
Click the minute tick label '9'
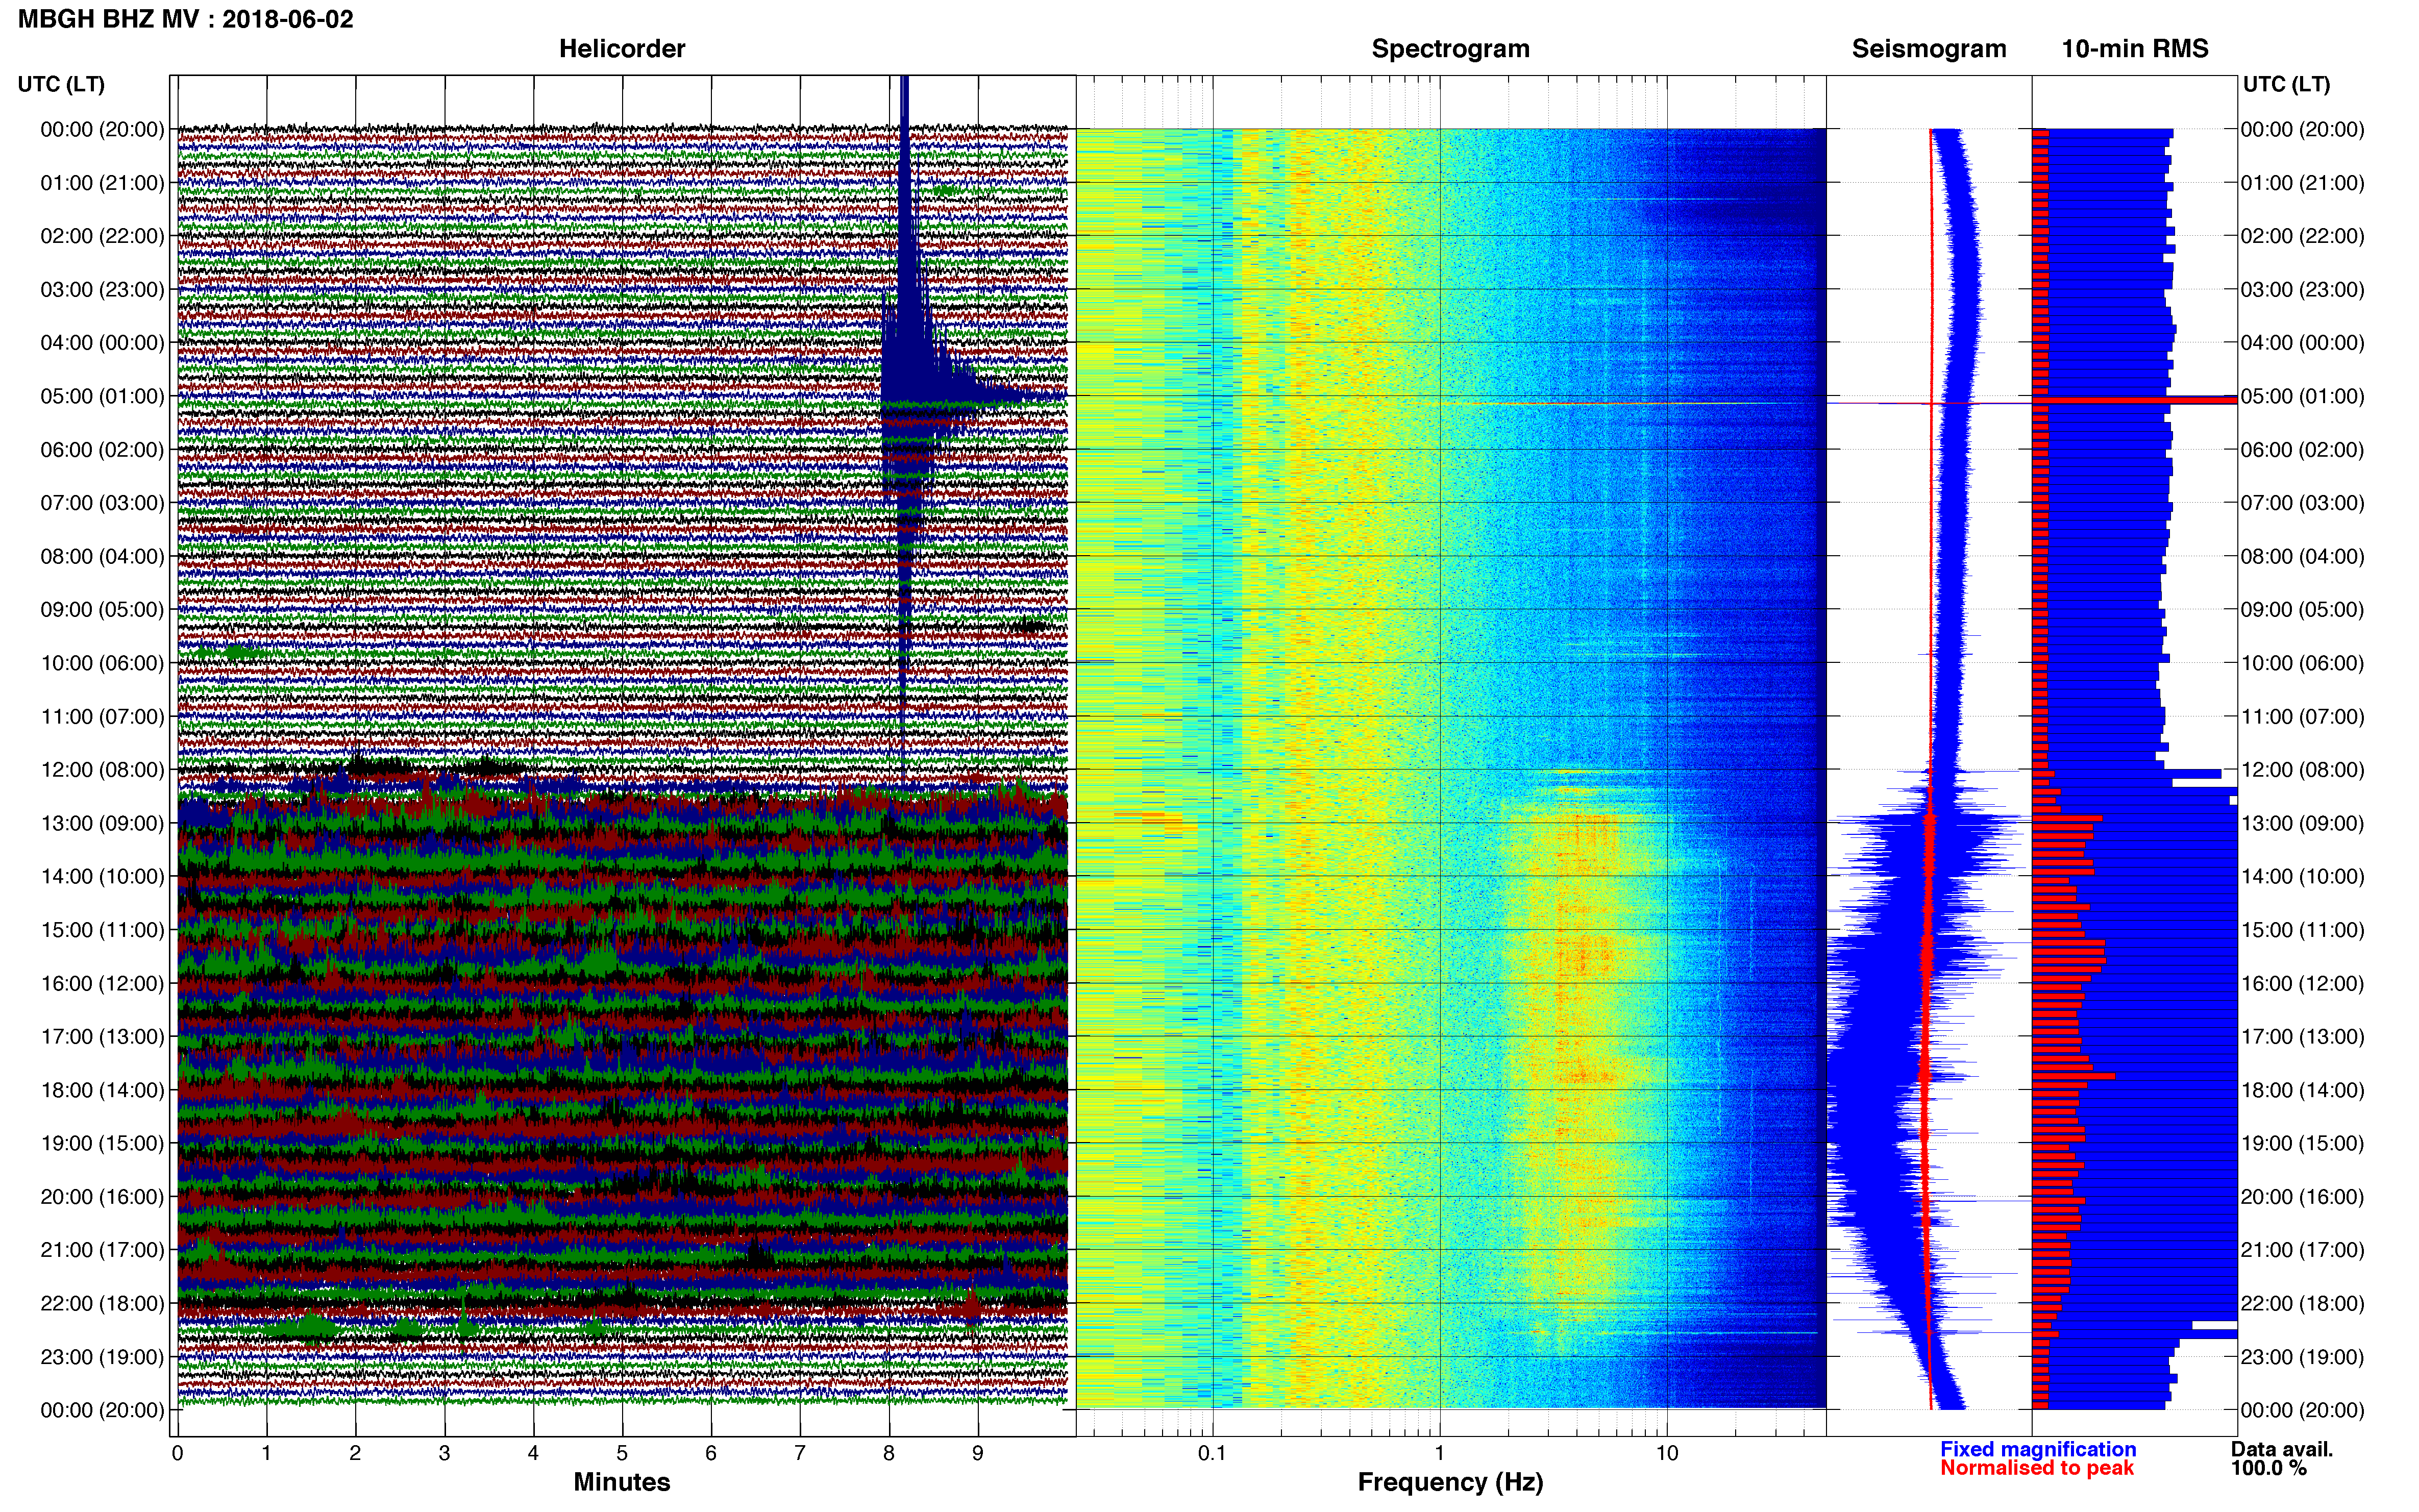coord(978,1453)
